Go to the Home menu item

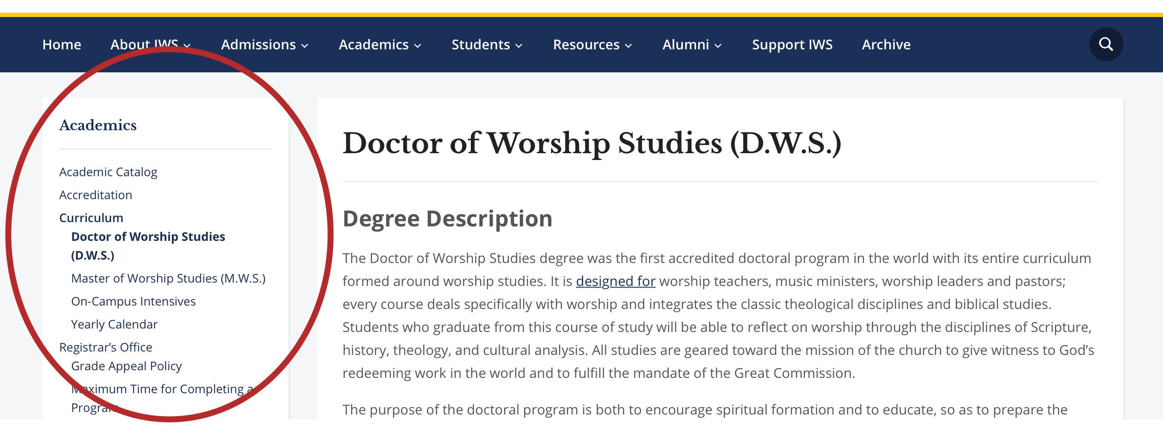click(x=61, y=44)
